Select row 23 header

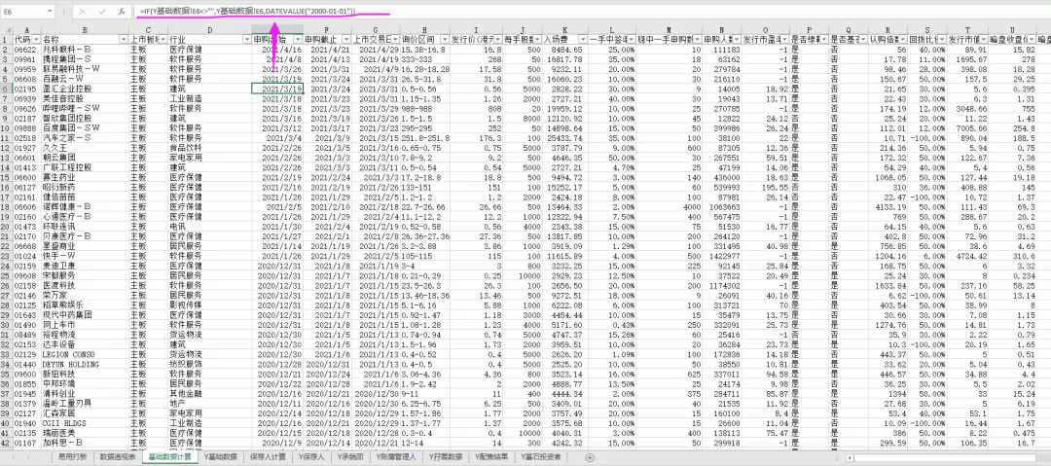pos(7,256)
